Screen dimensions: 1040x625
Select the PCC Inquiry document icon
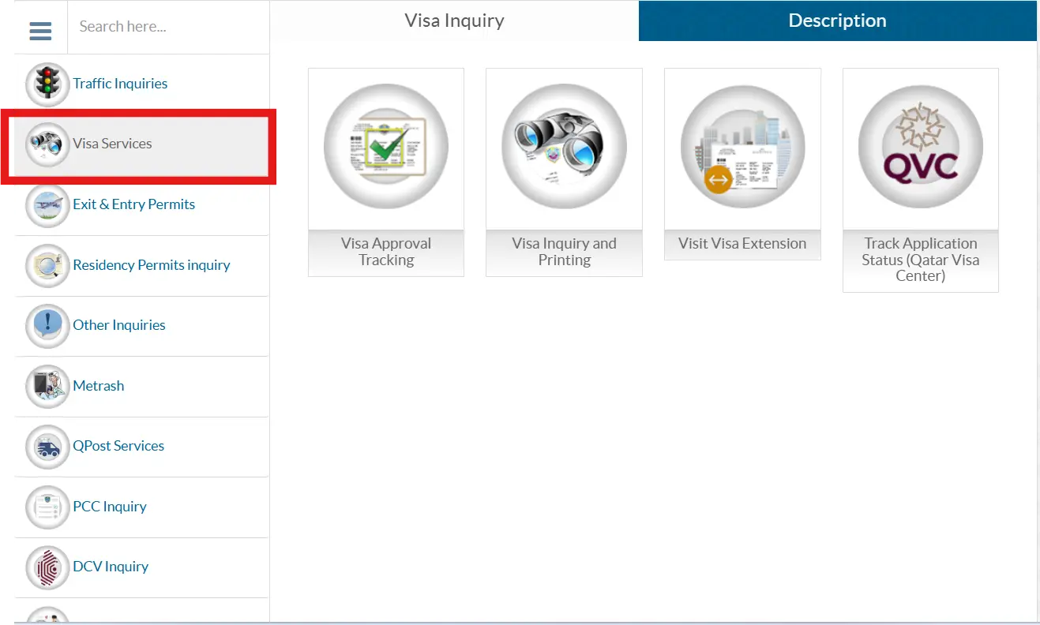pos(47,507)
